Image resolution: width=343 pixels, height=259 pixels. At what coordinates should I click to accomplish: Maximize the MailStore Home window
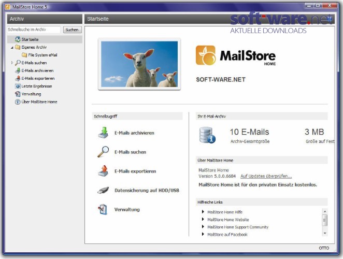[x=318, y=6]
